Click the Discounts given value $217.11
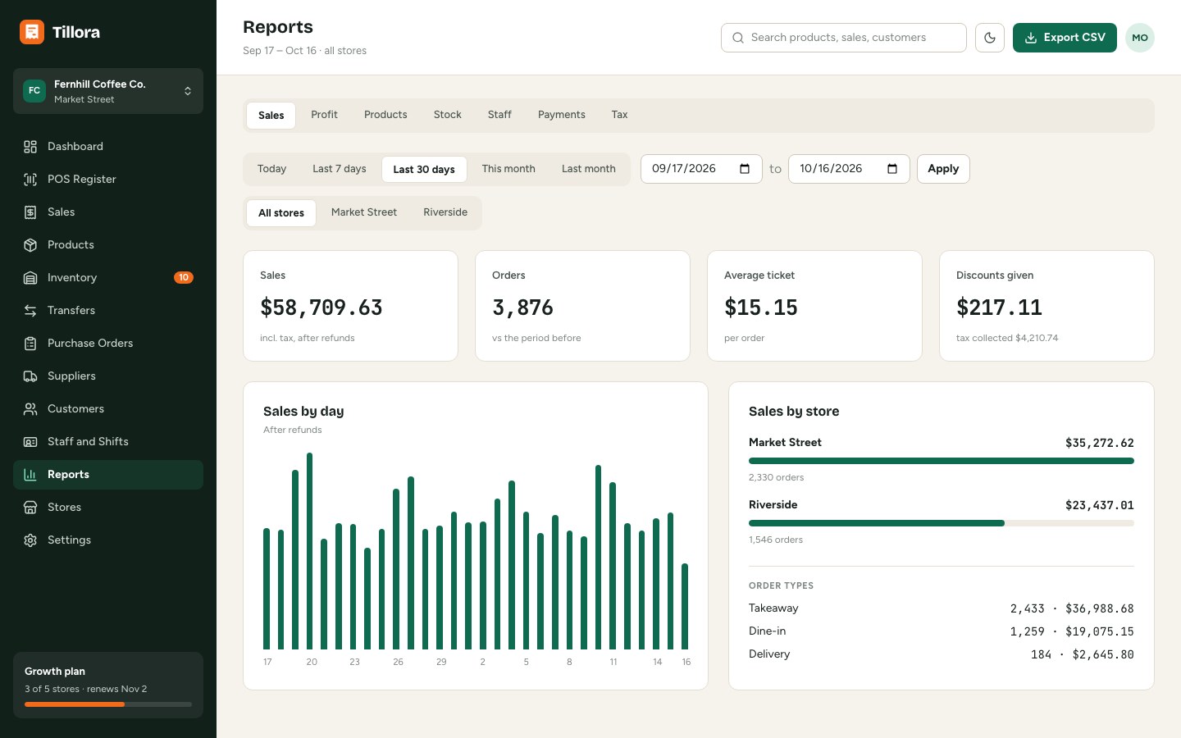This screenshot has height=738, width=1181. tap(999, 307)
